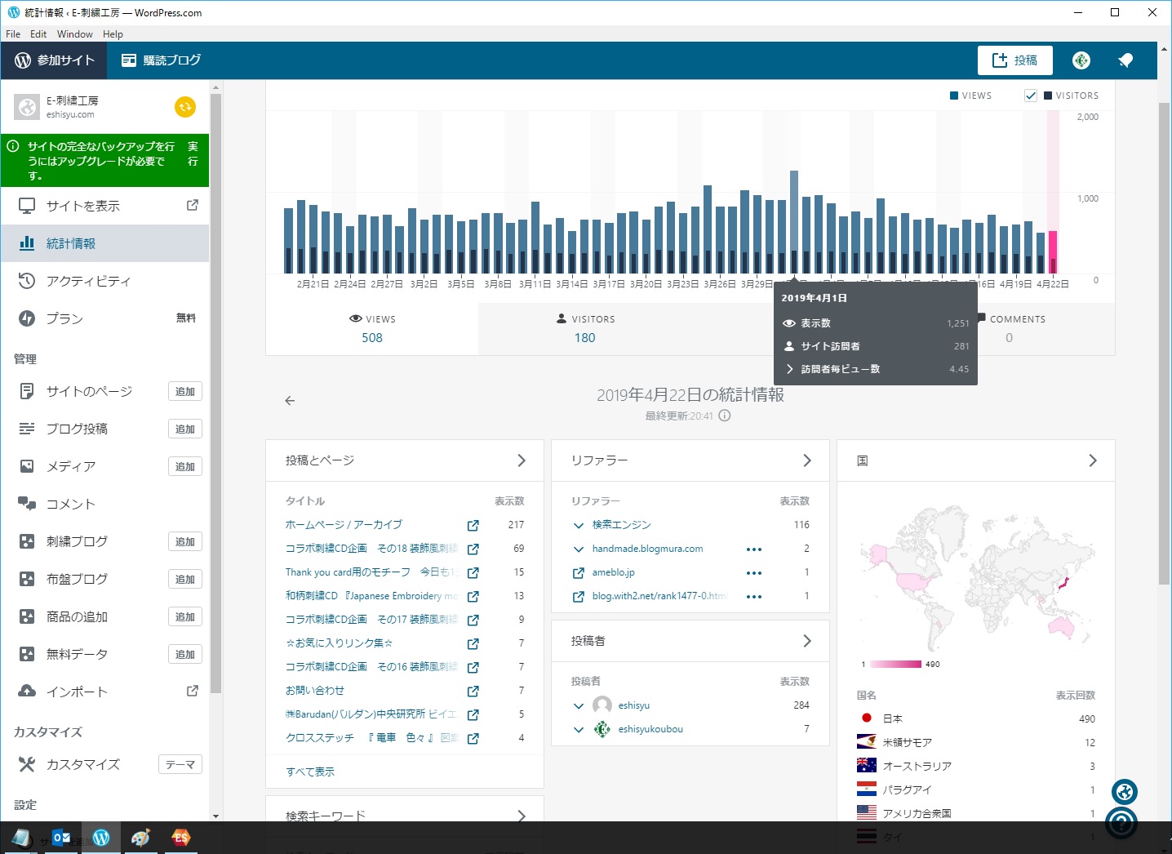Viewport: 1172px width, 854px height.
Task: Open external link icon for サイトを表示
Action: coord(193,205)
